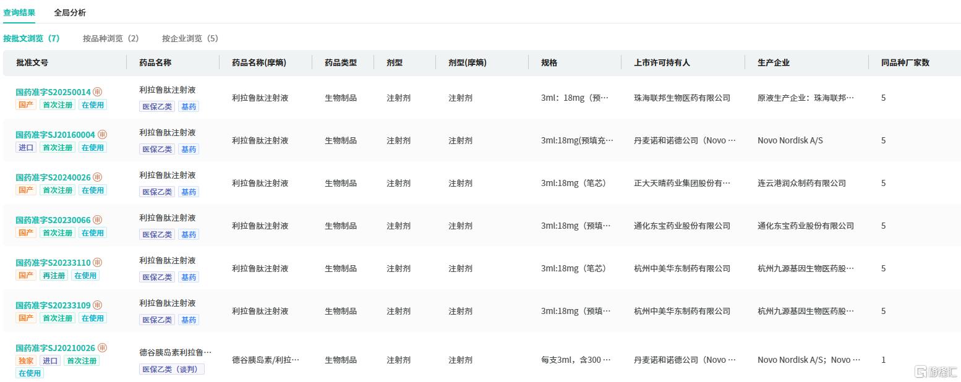Click review icon beside 国药准字S20240026

pos(98,177)
